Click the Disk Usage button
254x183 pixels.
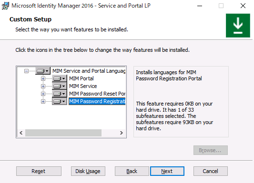click(x=88, y=171)
